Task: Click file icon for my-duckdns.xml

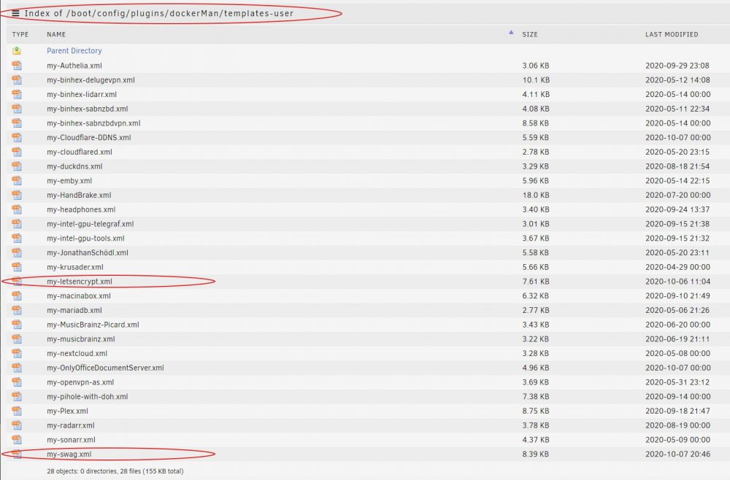Action: coord(17,166)
